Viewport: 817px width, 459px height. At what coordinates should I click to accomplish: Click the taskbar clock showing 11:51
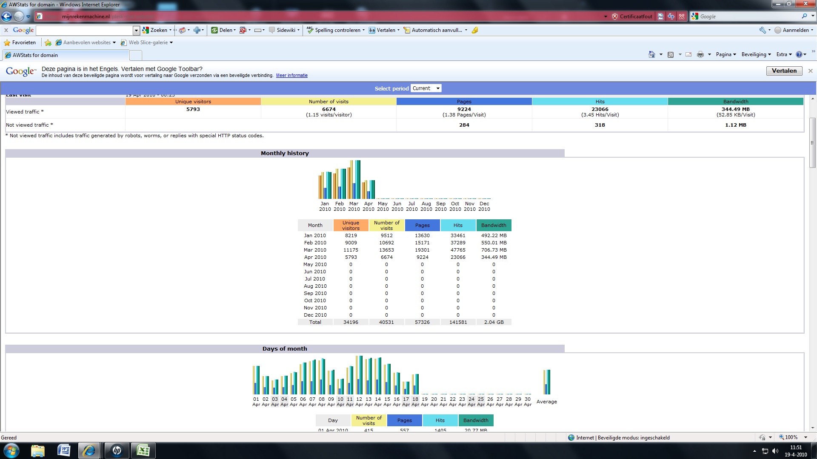pyautogui.click(x=796, y=450)
